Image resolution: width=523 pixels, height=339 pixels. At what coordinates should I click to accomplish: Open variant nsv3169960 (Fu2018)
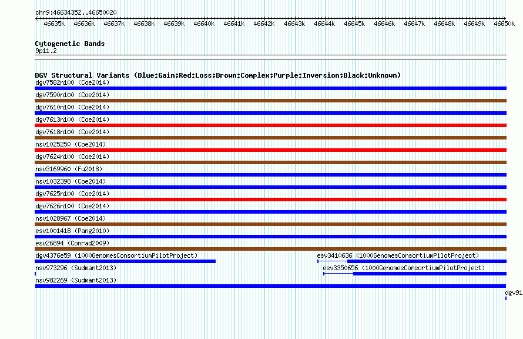pyautogui.click(x=69, y=169)
